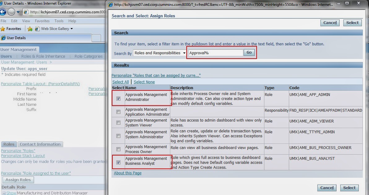Expand the Show link under Details
Viewport: 369px width, 195px height.
pos(10,193)
